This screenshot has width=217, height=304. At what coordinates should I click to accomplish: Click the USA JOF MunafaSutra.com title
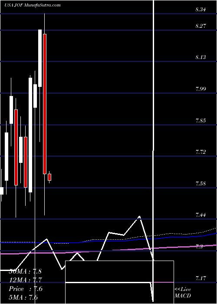click(x=33, y=5)
